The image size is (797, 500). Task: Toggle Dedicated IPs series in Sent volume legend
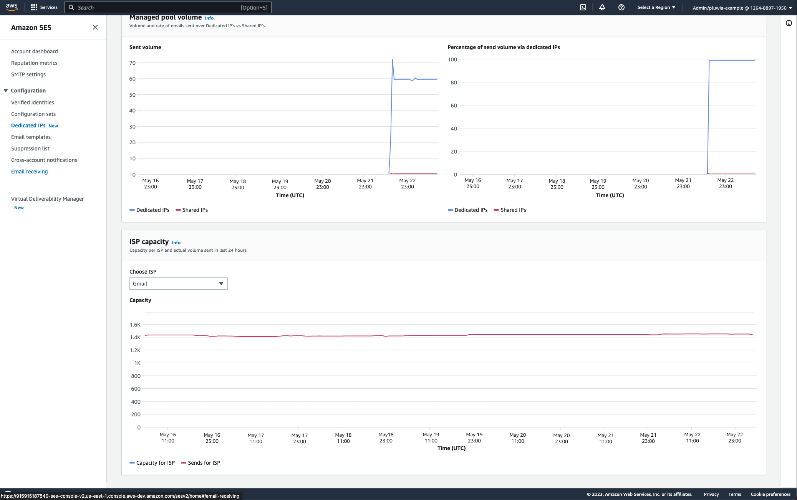pos(149,210)
